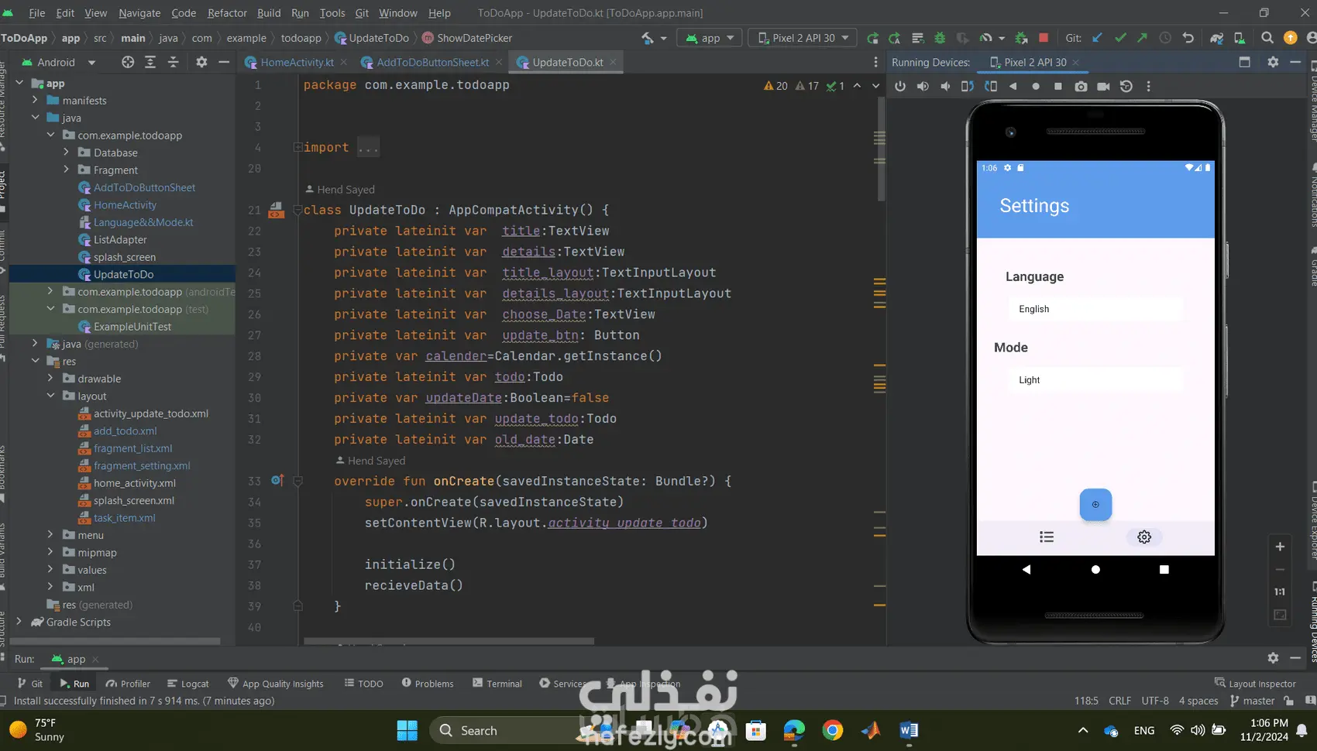Click Sync Project with Gradle Files icon
The width and height of the screenshot is (1317, 751).
(1217, 38)
